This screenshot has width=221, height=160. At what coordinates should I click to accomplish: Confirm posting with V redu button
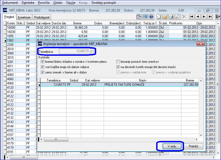(172, 146)
